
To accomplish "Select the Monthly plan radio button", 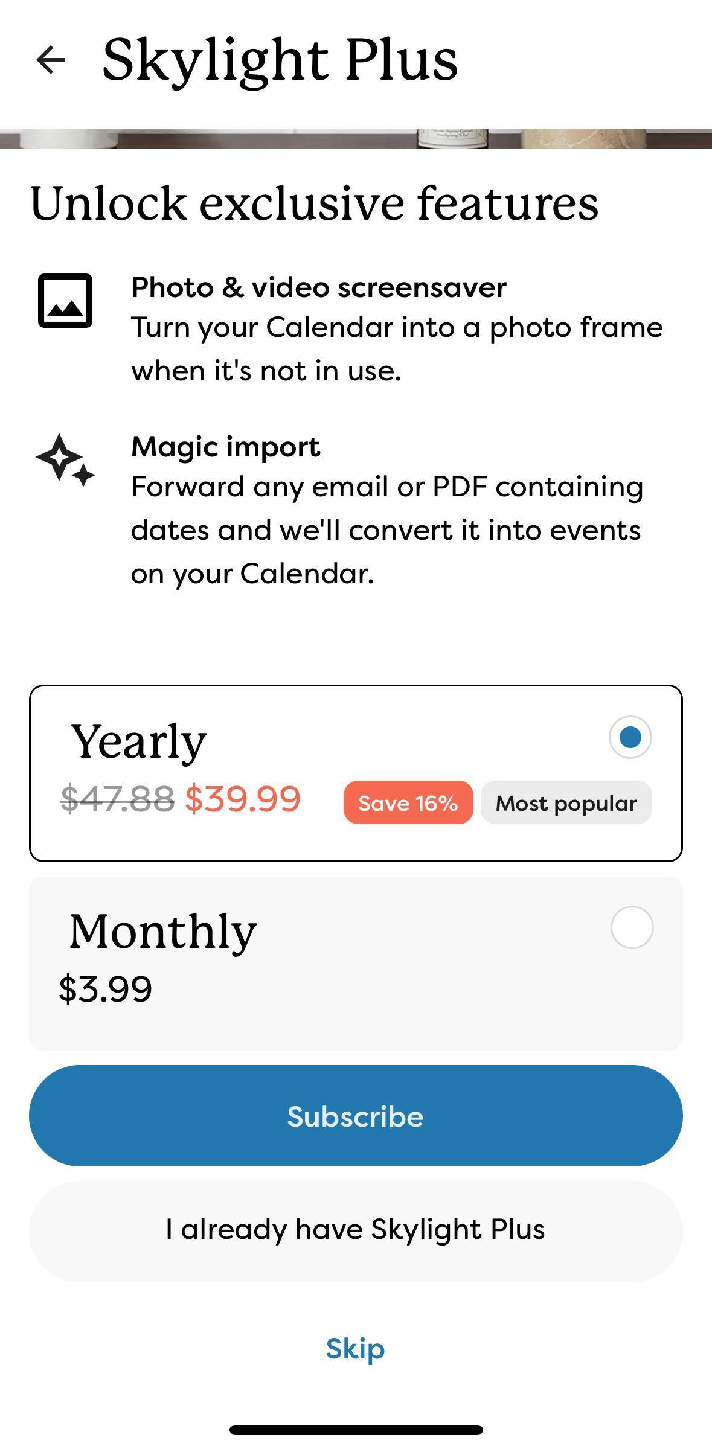I will pyautogui.click(x=632, y=927).
